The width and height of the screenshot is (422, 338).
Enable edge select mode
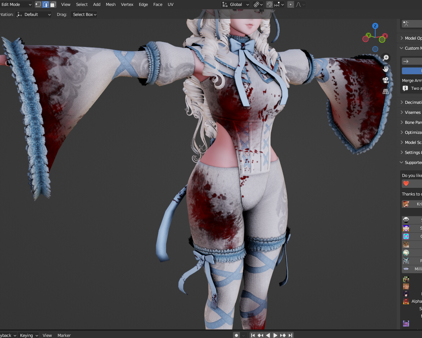pyautogui.click(x=46, y=4)
